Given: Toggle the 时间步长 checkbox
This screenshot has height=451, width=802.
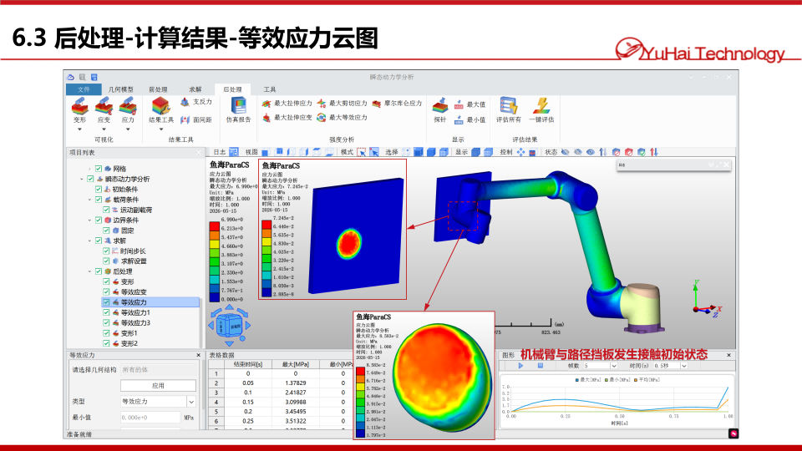Looking at the screenshot, I should 106,251.
